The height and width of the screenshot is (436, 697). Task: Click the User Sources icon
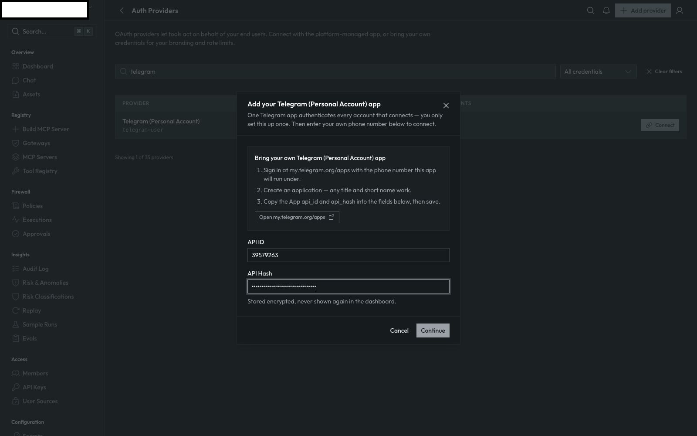(x=16, y=401)
